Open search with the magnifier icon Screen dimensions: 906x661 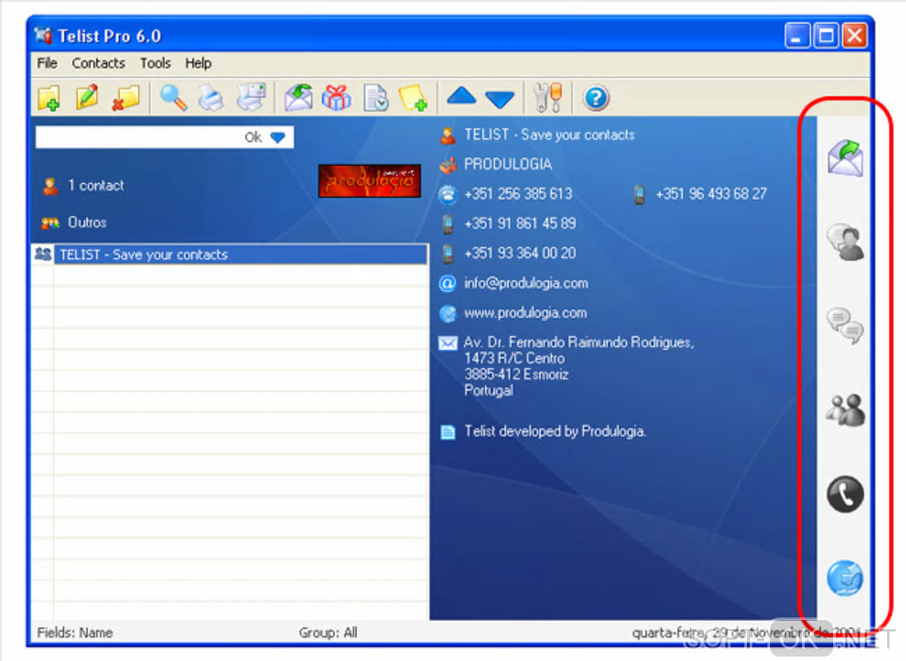pyautogui.click(x=173, y=98)
